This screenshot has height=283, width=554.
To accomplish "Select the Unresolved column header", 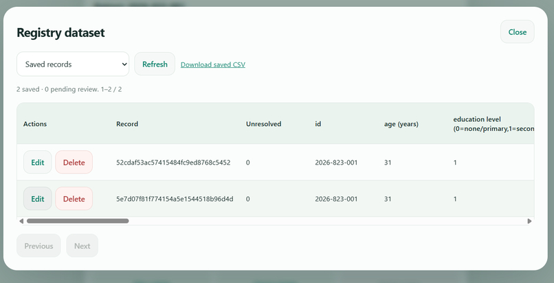I will click(x=263, y=124).
